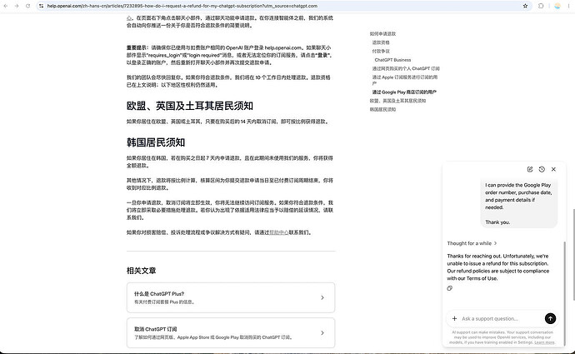Viewport: 575px width, 354px height.
Task: Jump to '付款争议' section in sidebar
Action: (x=381, y=52)
